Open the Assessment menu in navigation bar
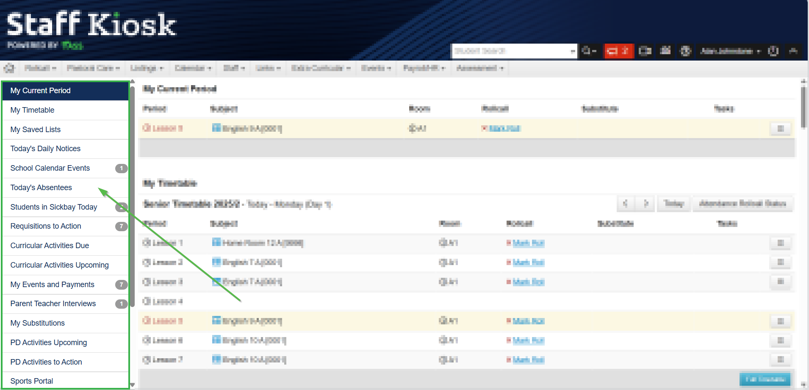This screenshot has height=390, width=809. click(479, 68)
